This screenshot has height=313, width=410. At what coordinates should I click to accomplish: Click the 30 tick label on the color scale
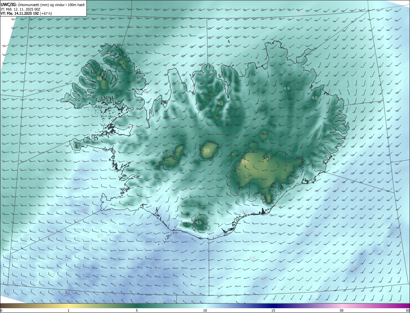(341, 310)
